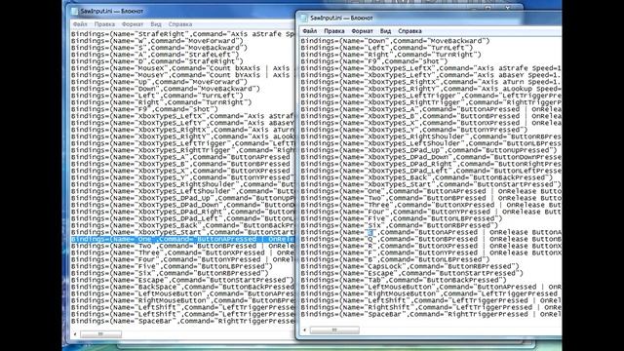Click Notepad icon in right window title bar
The height and width of the screenshot is (351, 624).
point(304,18)
